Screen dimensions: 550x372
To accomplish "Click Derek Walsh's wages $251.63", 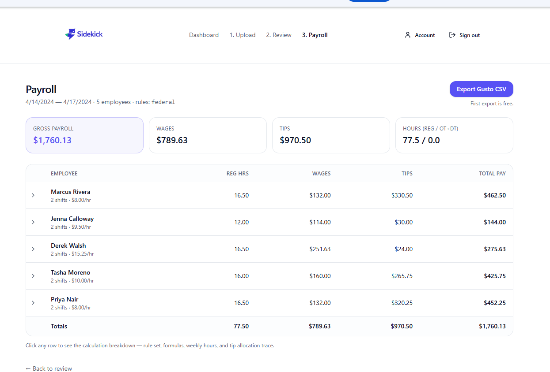I will (320, 249).
